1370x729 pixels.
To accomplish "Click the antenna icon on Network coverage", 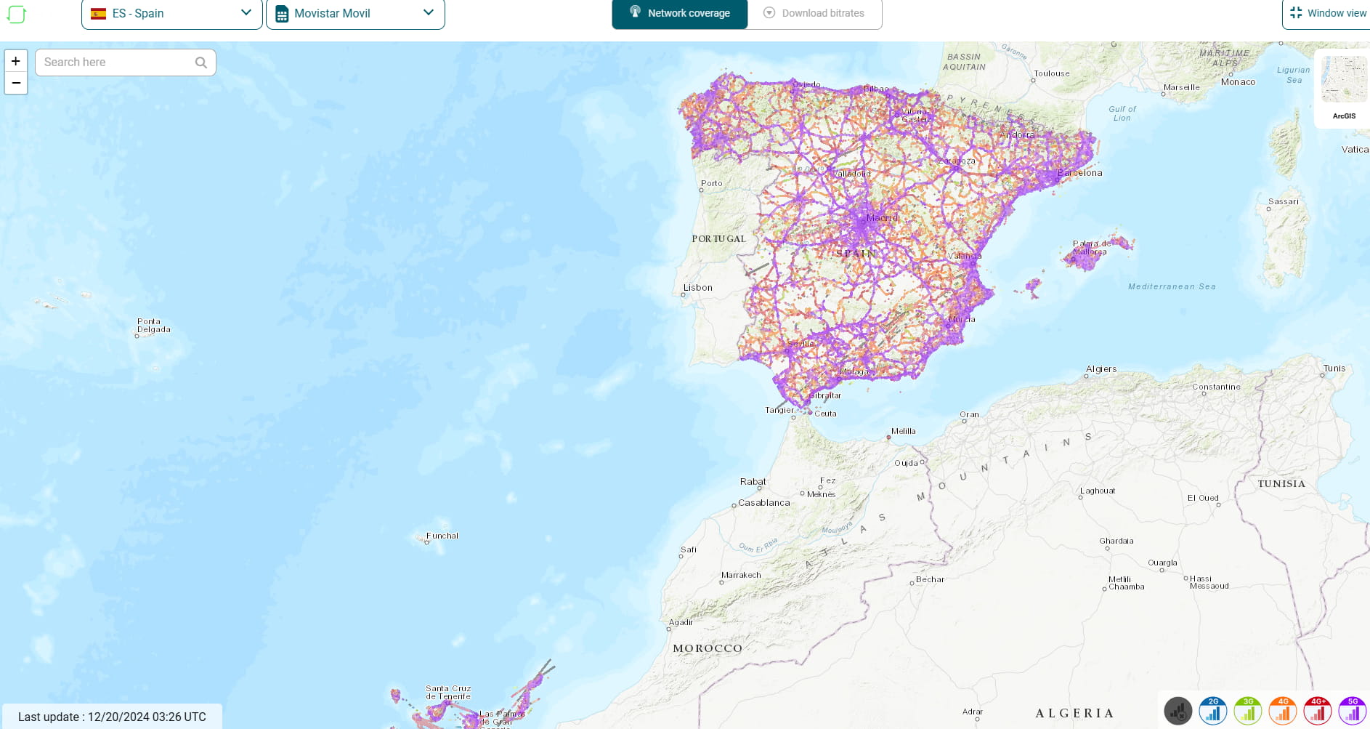I will [x=636, y=12].
